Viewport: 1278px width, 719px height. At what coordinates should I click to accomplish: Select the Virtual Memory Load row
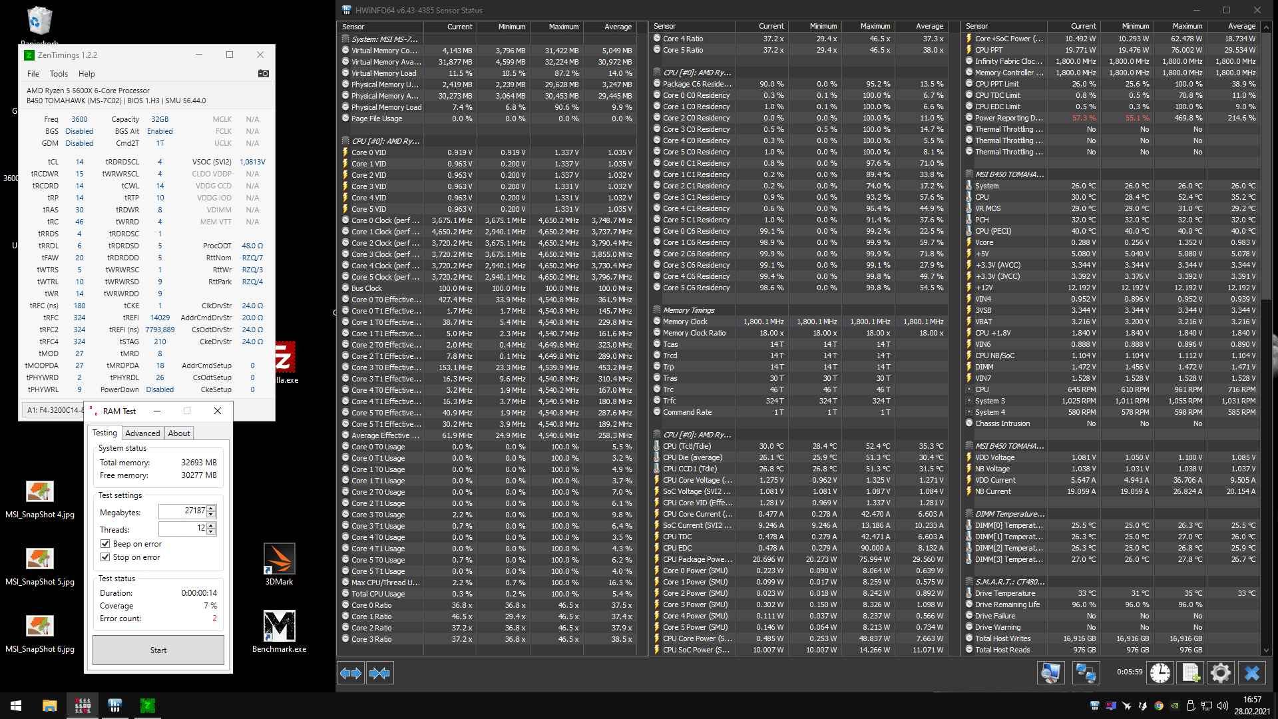click(x=487, y=73)
